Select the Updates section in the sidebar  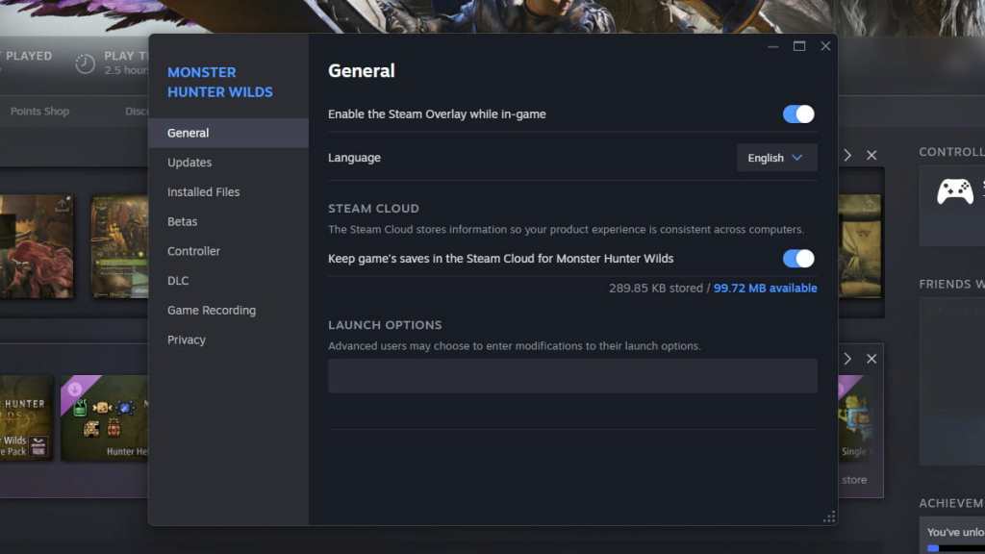pos(189,162)
